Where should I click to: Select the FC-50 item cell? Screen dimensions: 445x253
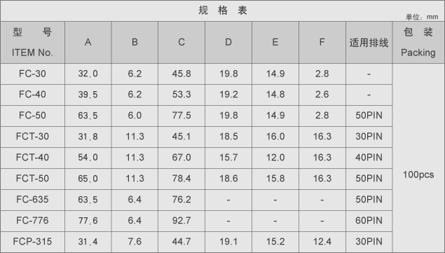tap(32, 116)
